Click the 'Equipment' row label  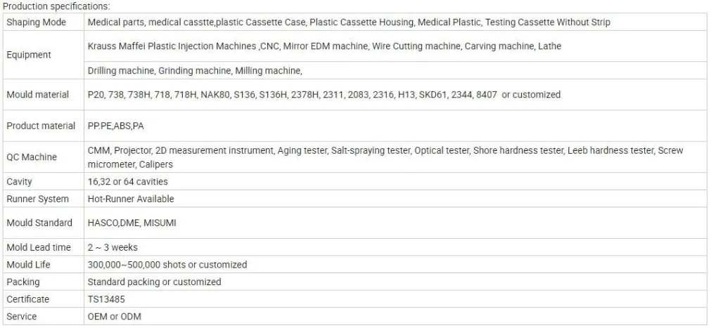29,55
